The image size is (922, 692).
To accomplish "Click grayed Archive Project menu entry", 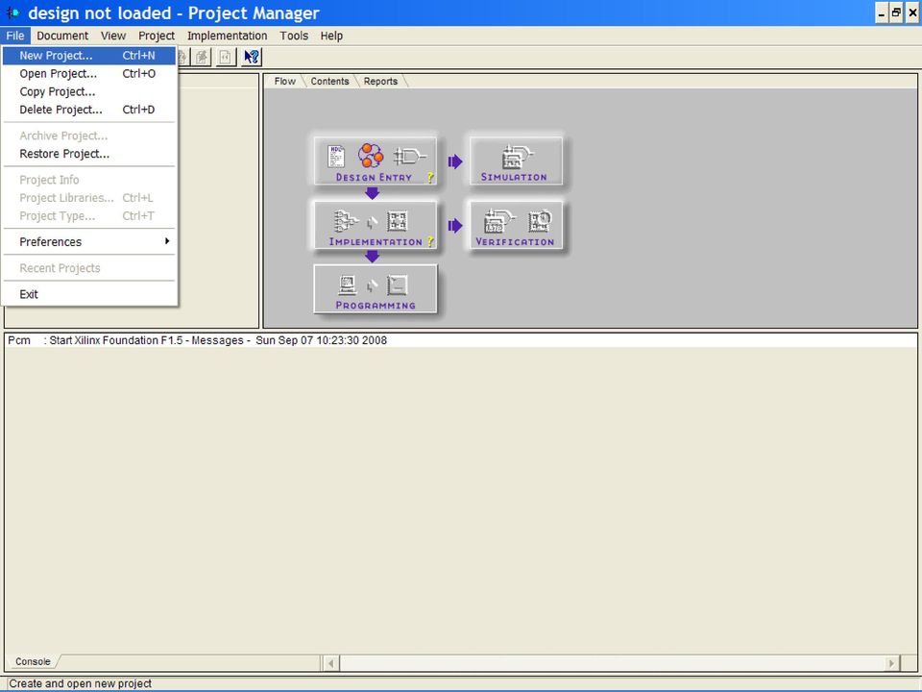I will point(89,136).
